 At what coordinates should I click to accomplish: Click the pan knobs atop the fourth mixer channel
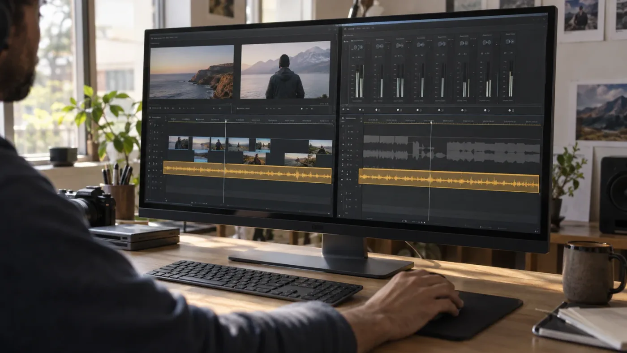click(x=421, y=45)
